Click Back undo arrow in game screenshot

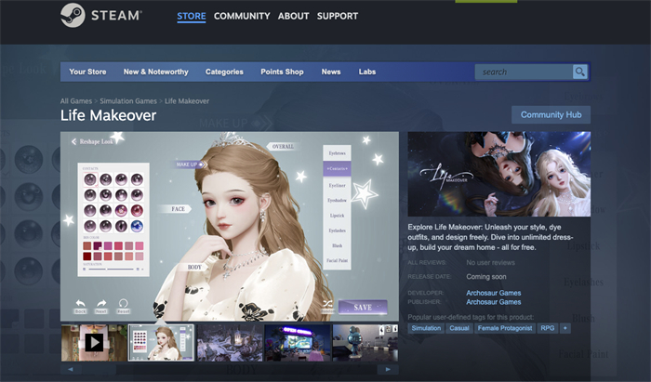pos(81,307)
